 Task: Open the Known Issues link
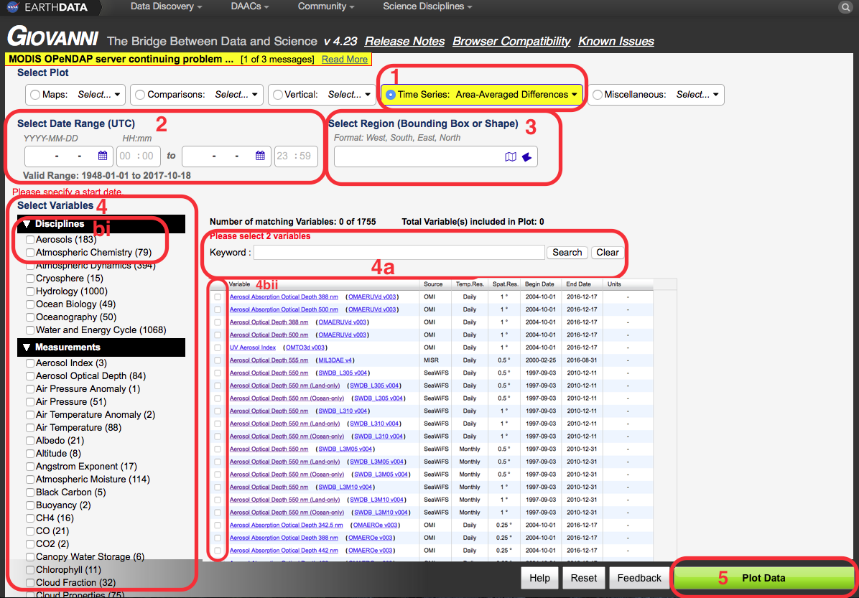[616, 42]
